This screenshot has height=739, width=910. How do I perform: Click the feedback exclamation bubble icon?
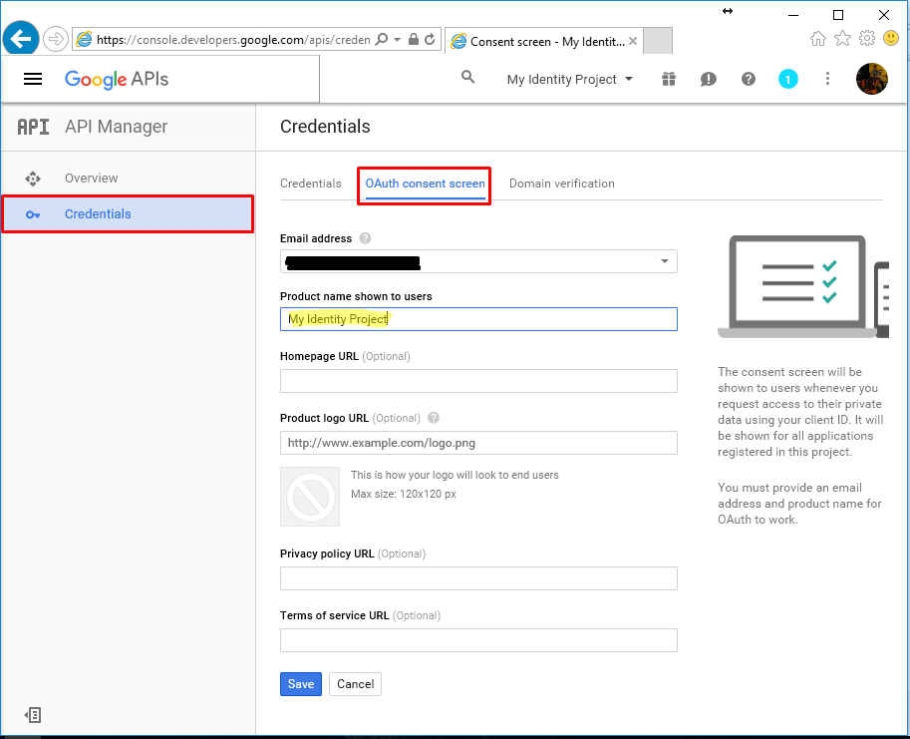point(709,79)
